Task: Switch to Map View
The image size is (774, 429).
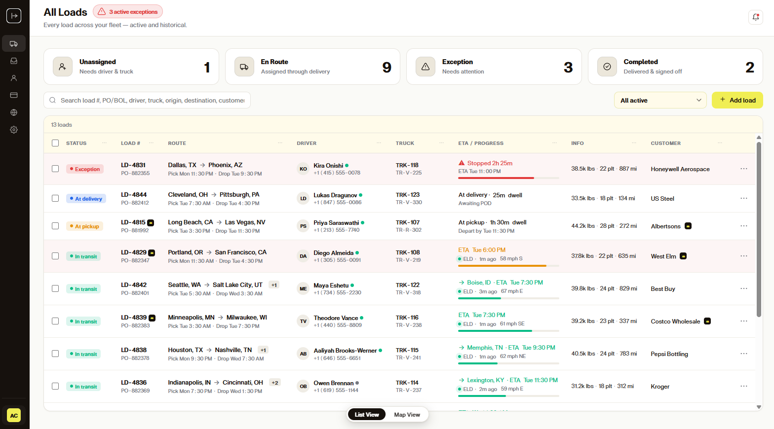Action: pos(407,415)
